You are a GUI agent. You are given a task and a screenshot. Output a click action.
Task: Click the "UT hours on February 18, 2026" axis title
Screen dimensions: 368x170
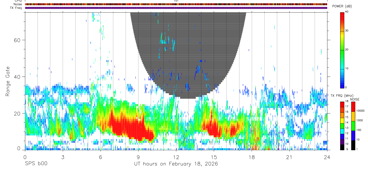click(176, 164)
